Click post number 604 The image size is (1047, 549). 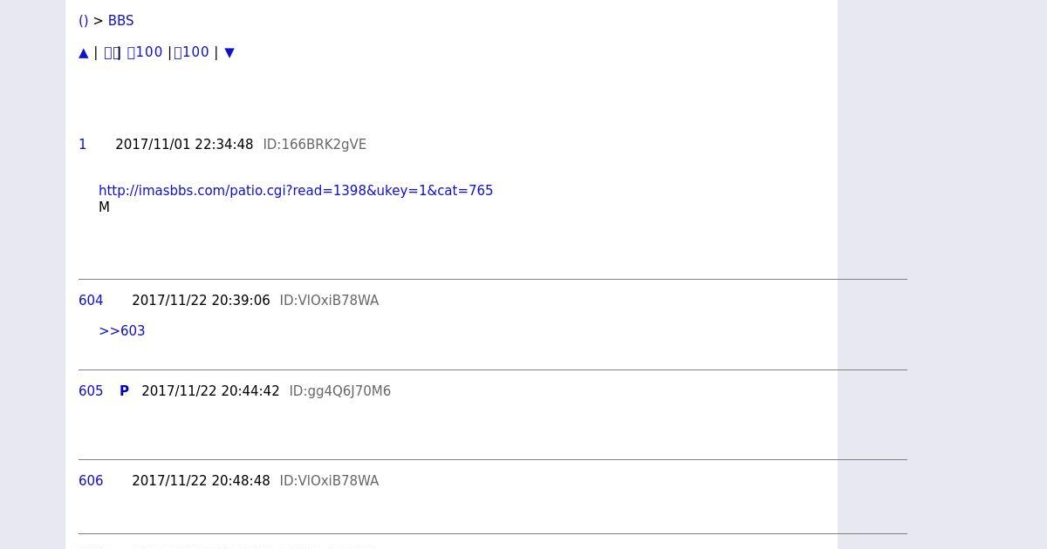tap(91, 301)
